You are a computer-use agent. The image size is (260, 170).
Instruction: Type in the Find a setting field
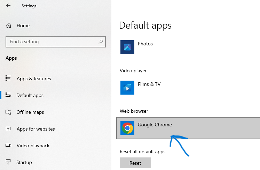(52, 42)
